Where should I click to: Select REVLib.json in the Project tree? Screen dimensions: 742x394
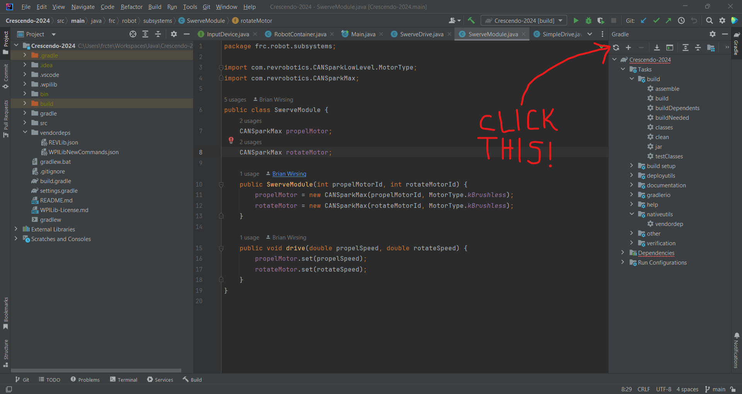(x=63, y=142)
